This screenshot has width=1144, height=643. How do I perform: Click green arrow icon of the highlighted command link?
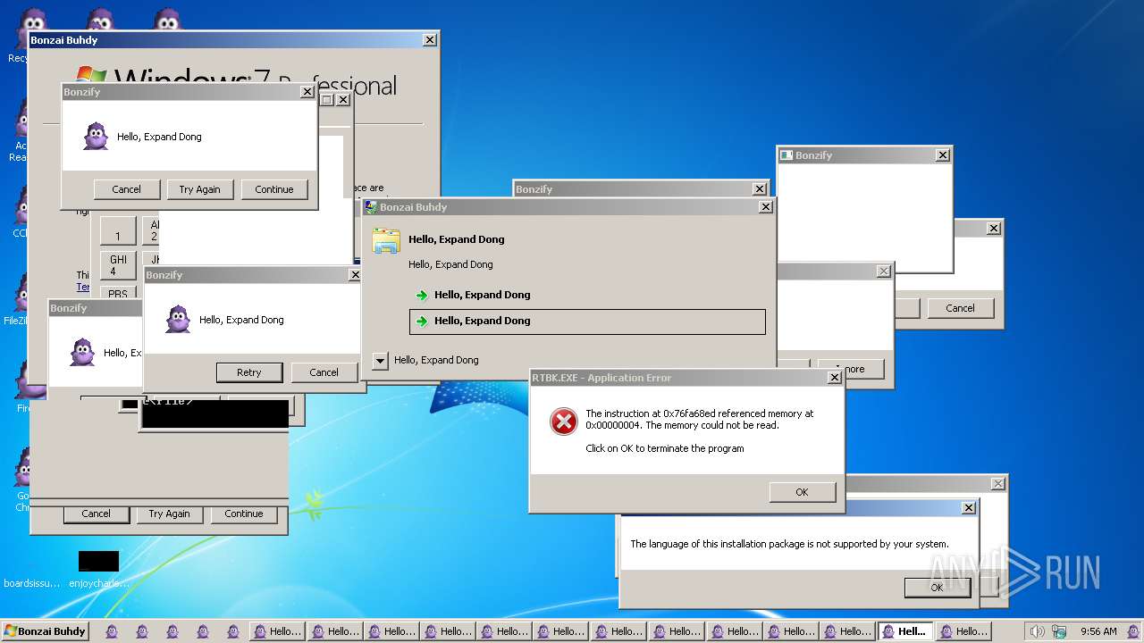pyautogui.click(x=423, y=321)
